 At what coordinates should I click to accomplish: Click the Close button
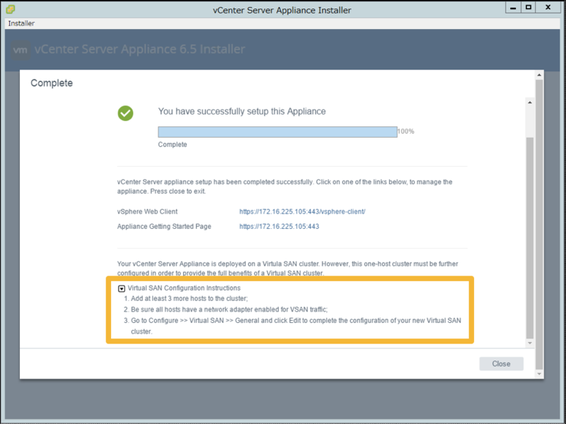click(x=501, y=364)
